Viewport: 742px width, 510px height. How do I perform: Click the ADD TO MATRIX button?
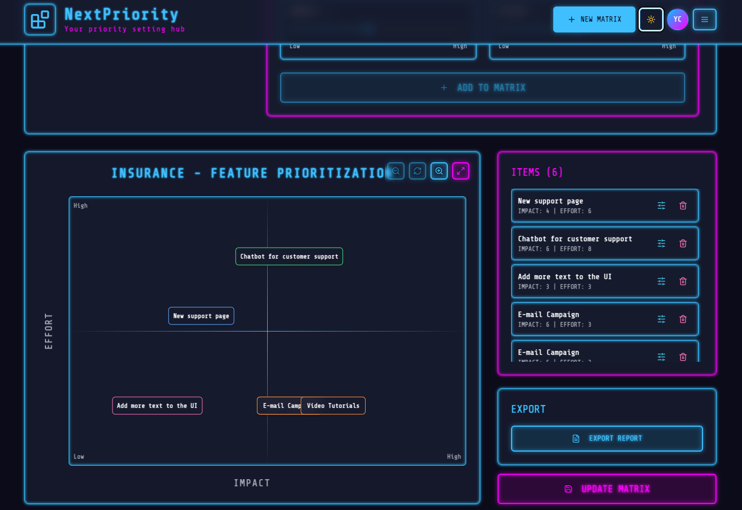click(x=482, y=87)
